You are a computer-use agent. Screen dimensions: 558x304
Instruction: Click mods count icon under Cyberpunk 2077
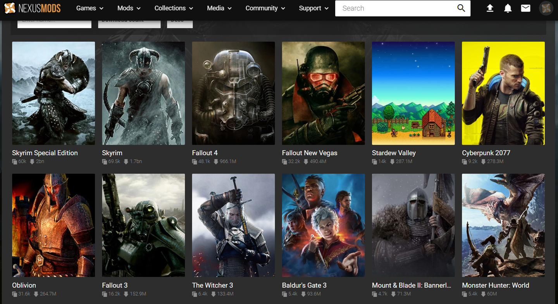click(x=465, y=162)
